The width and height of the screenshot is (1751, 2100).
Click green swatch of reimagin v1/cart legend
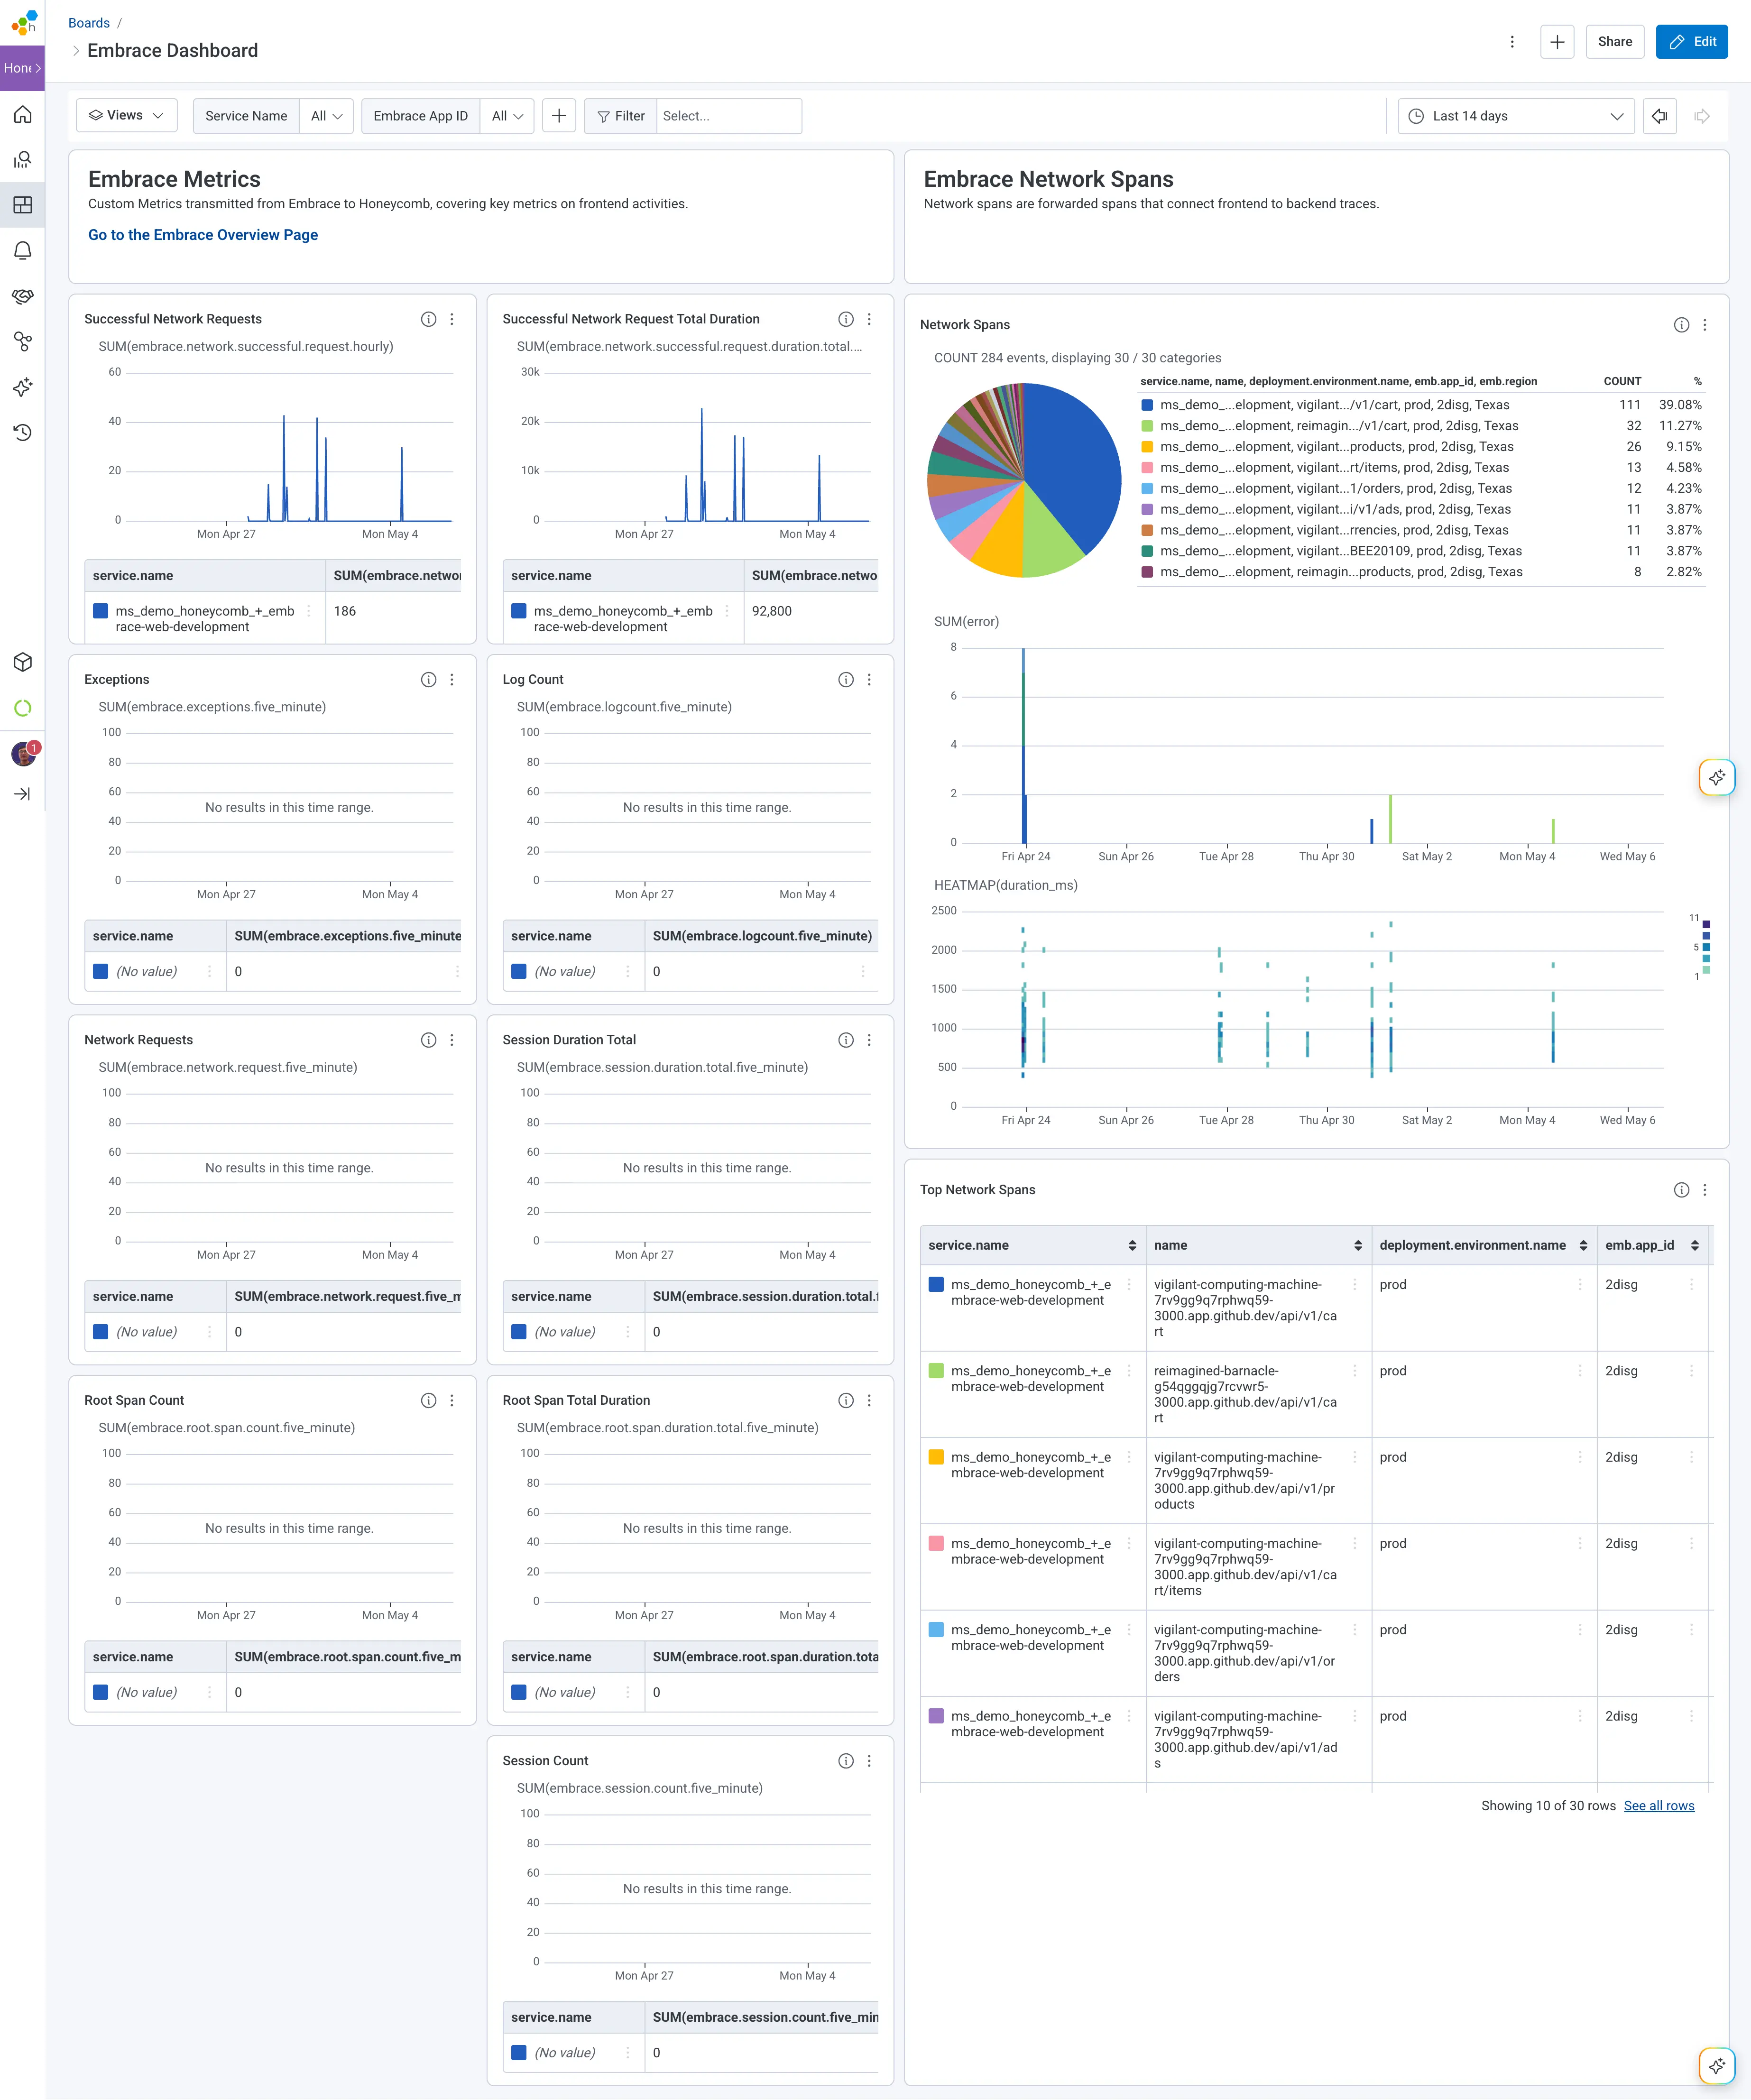(1147, 426)
